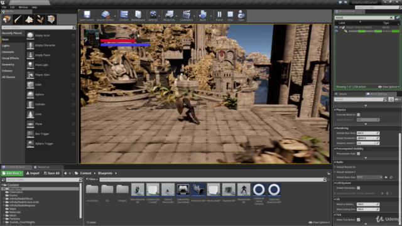Click the Search Blueprints field

(x=212, y=180)
